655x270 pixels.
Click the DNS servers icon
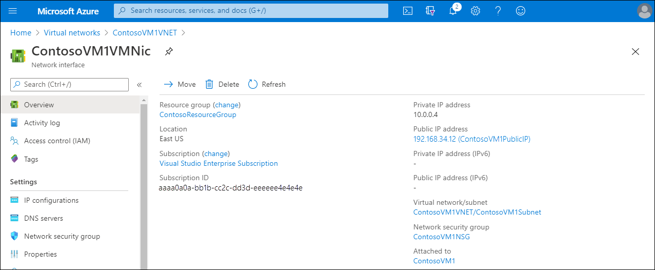pyautogui.click(x=14, y=218)
